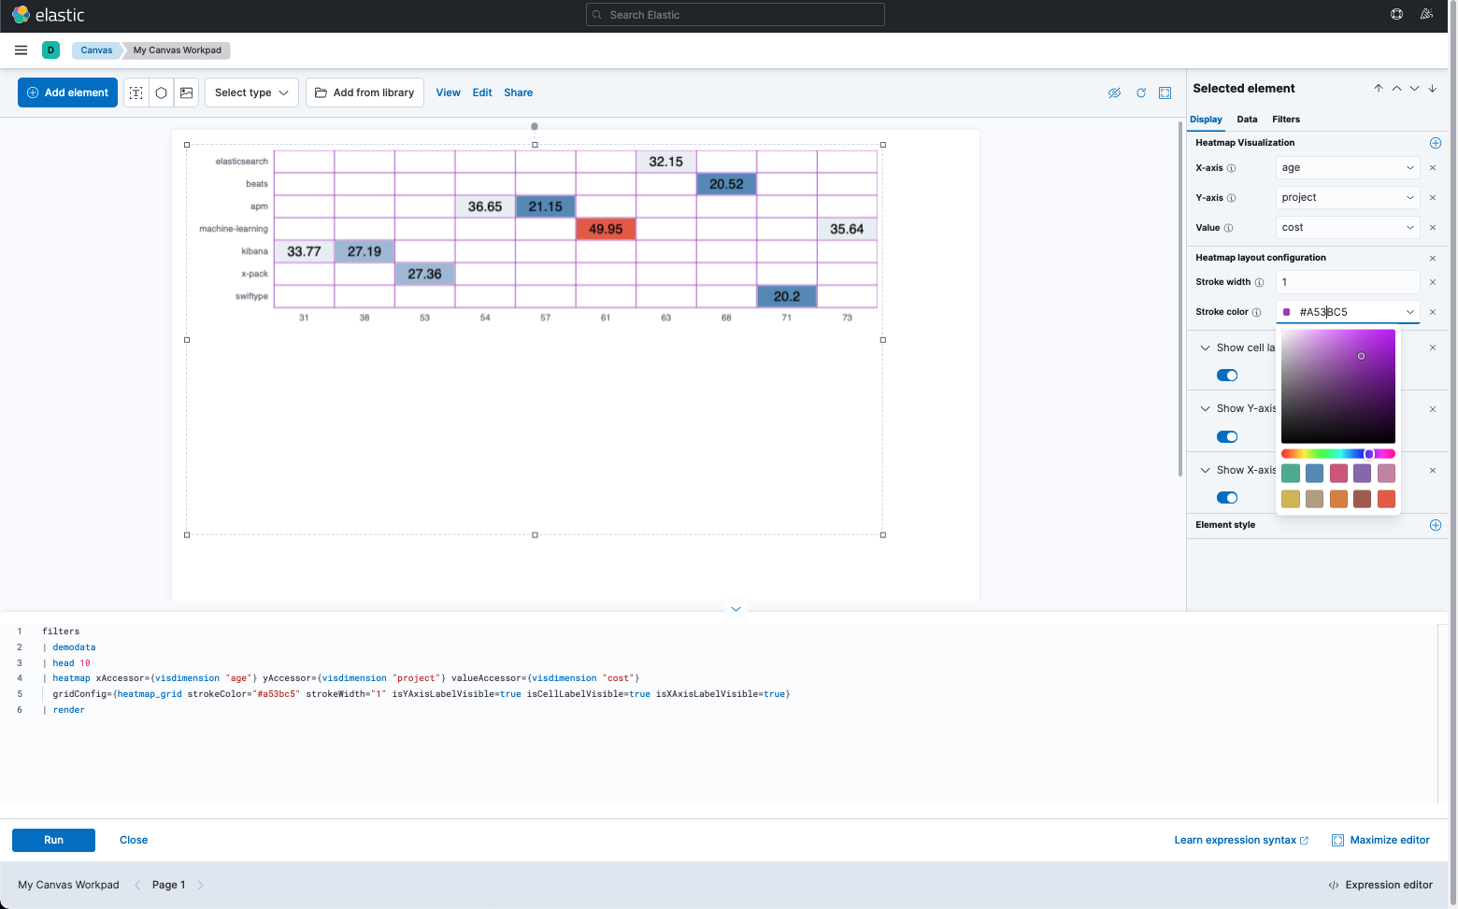Image resolution: width=1458 pixels, height=909 pixels.
Task: Switch to the Data tab
Action: tap(1247, 120)
